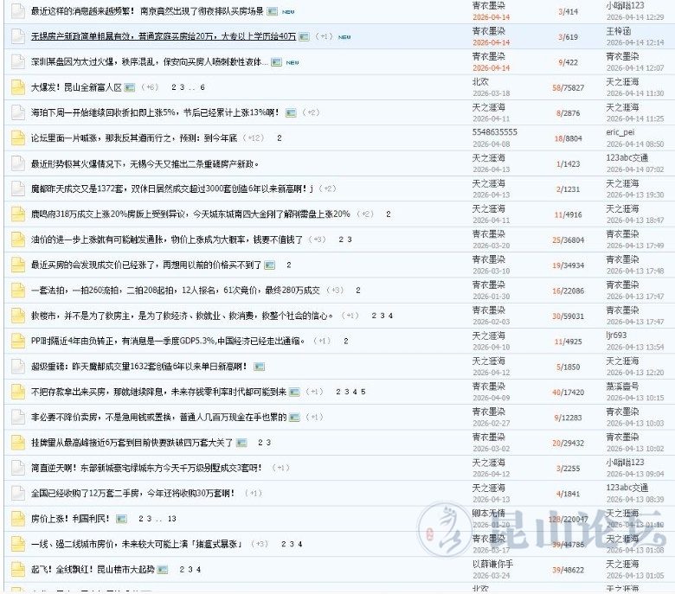Screen dimensions: 675x594
Task: Open last poster ljr693 profile
Action: coord(616,335)
